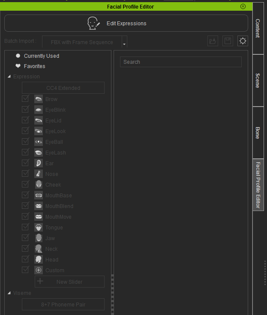The image size is (267, 315).
Task: Click the Tongue category icon
Action: click(x=39, y=227)
